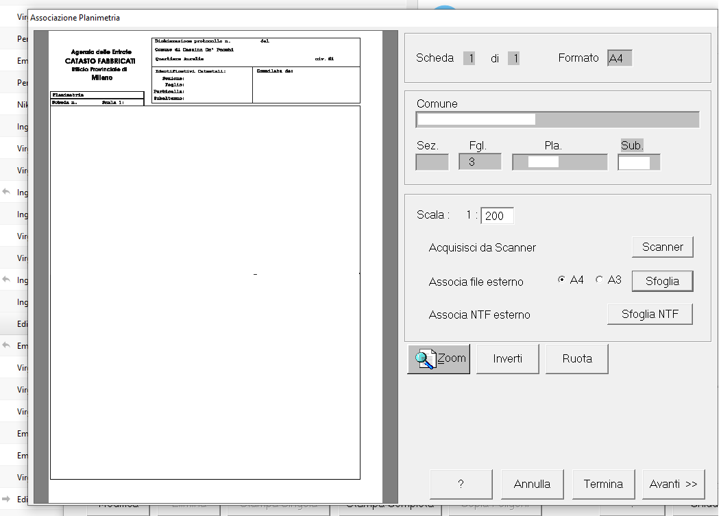This screenshot has width=721, height=516.
Task: Focus the Sez. field
Action: [432, 162]
